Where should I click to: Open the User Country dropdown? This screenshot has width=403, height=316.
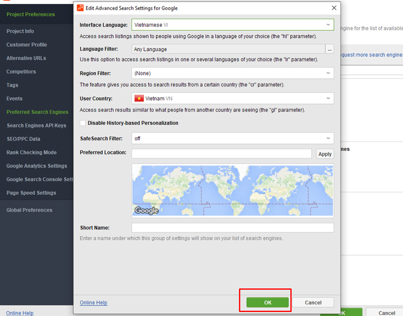click(x=233, y=98)
